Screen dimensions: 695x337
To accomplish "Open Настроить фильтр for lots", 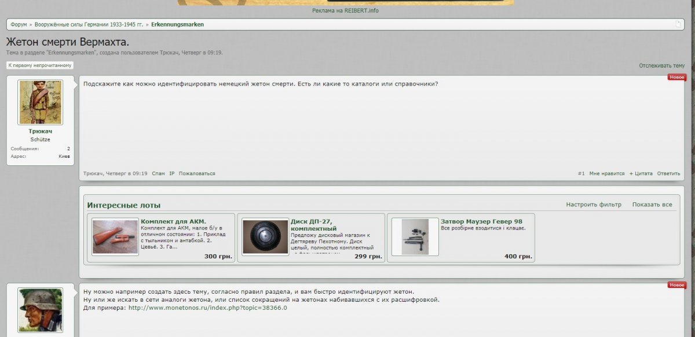I will (x=594, y=205).
